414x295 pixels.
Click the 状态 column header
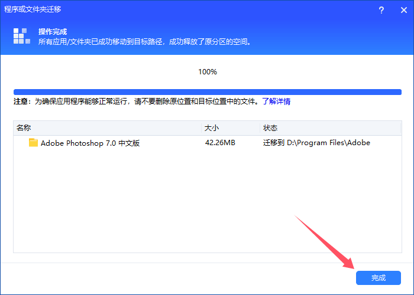coord(330,128)
